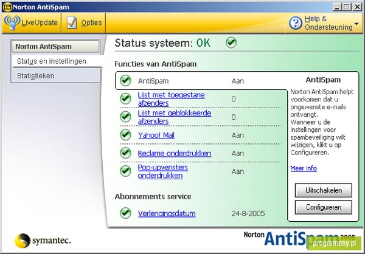Click the Opties checklist icon
The image size is (365, 254).
pos(72,22)
